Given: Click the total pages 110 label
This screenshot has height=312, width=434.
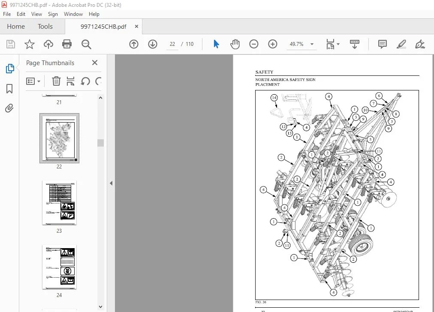Looking at the screenshot, I should pos(190,44).
